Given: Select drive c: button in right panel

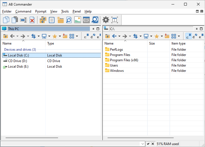Looking at the screenshot, I should click(189, 36).
